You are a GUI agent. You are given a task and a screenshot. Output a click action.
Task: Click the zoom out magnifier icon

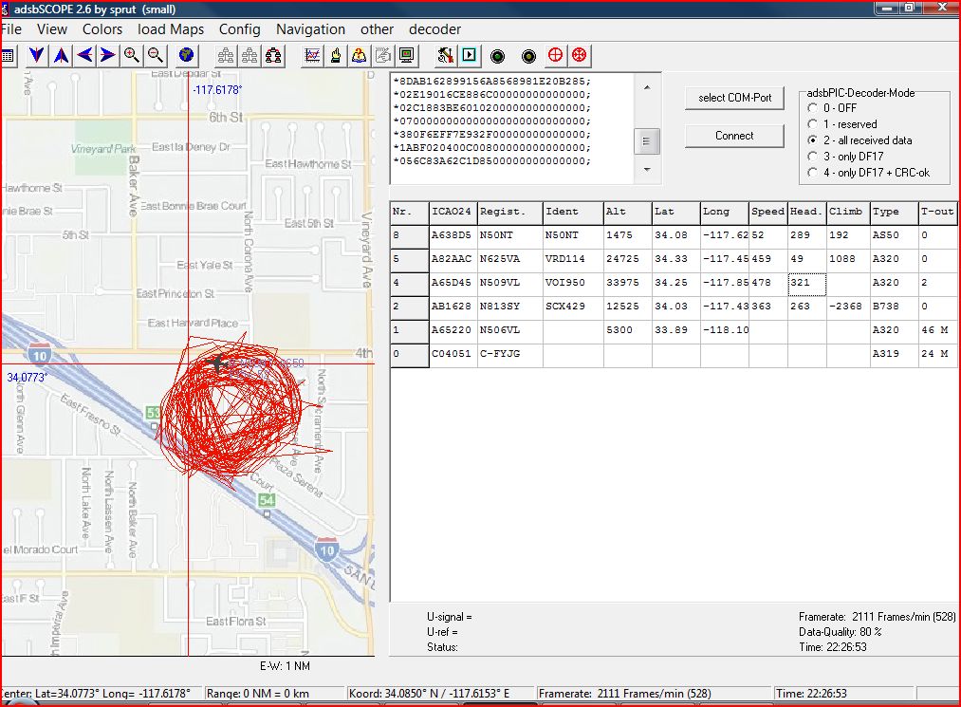click(x=156, y=55)
